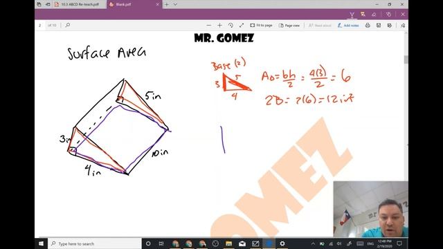Show the tabs you've set aside

tap(39, 5)
